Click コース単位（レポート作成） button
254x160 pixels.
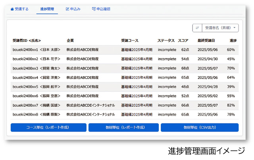[x=48, y=128]
